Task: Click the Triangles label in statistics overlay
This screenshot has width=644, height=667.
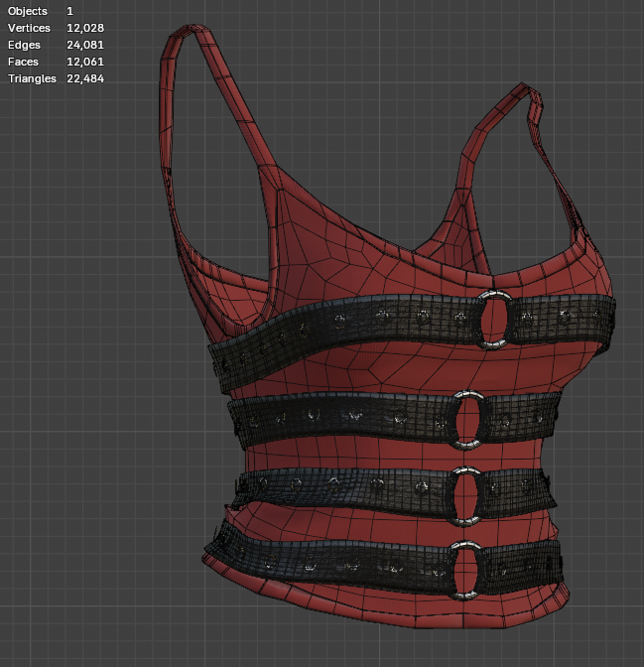Action: [x=32, y=78]
